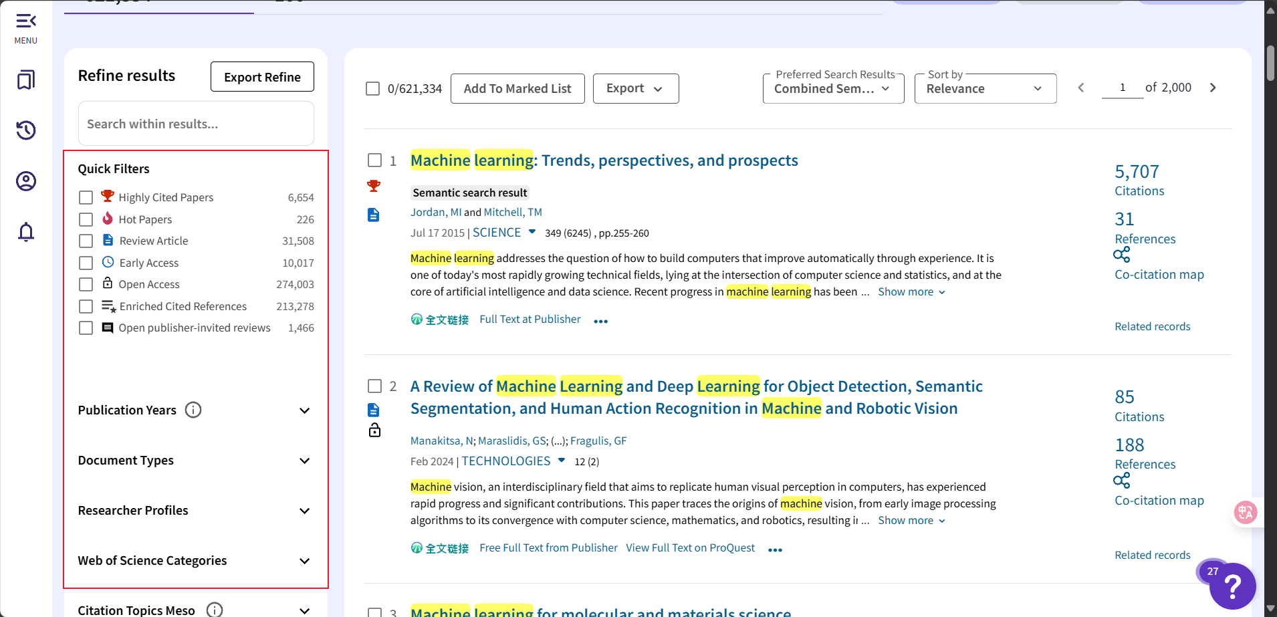The height and width of the screenshot is (617, 1277).
Task: Expand Web of Science Categories
Action: [305, 562]
